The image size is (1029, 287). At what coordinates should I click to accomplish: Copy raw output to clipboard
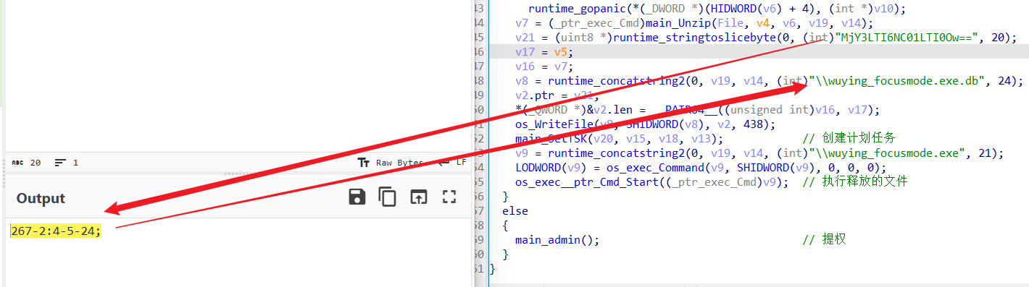point(388,197)
